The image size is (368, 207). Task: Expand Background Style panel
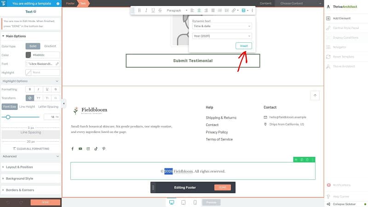[30, 178]
